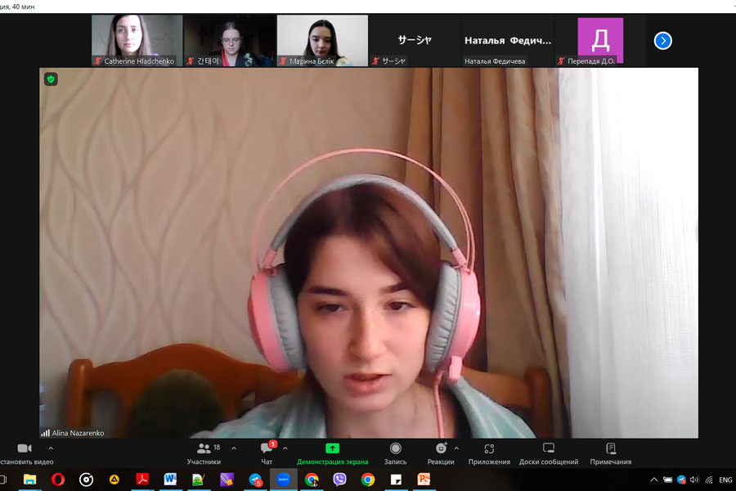This screenshot has height=491, width=736.
Task: Click the participants count 18
Action: [217, 448]
